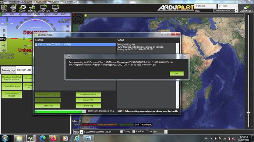Click OK in the Error dialog
254x142 pixels.
(x=177, y=73)
